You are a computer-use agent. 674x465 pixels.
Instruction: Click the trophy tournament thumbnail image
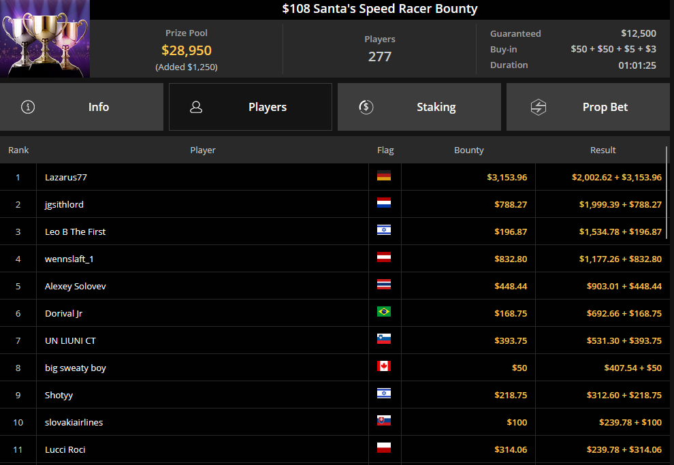coord(45,39)
